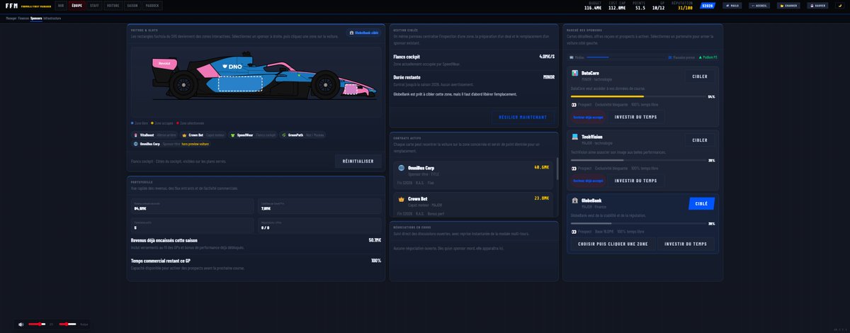Click the CHARGER button
Screen dimensions: 850x333
click(788, 5)
